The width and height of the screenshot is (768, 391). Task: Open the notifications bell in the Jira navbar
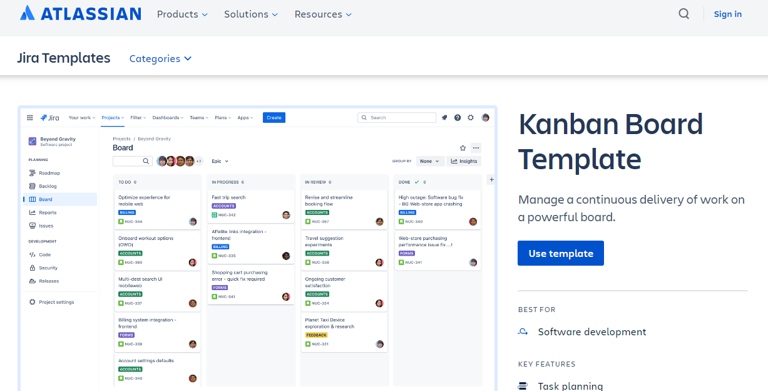tap(444, 117)
